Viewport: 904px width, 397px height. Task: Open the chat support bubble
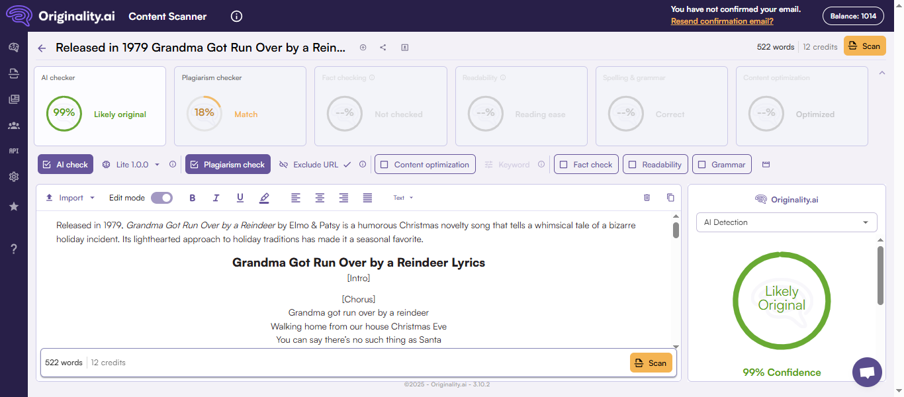[868, 372]
